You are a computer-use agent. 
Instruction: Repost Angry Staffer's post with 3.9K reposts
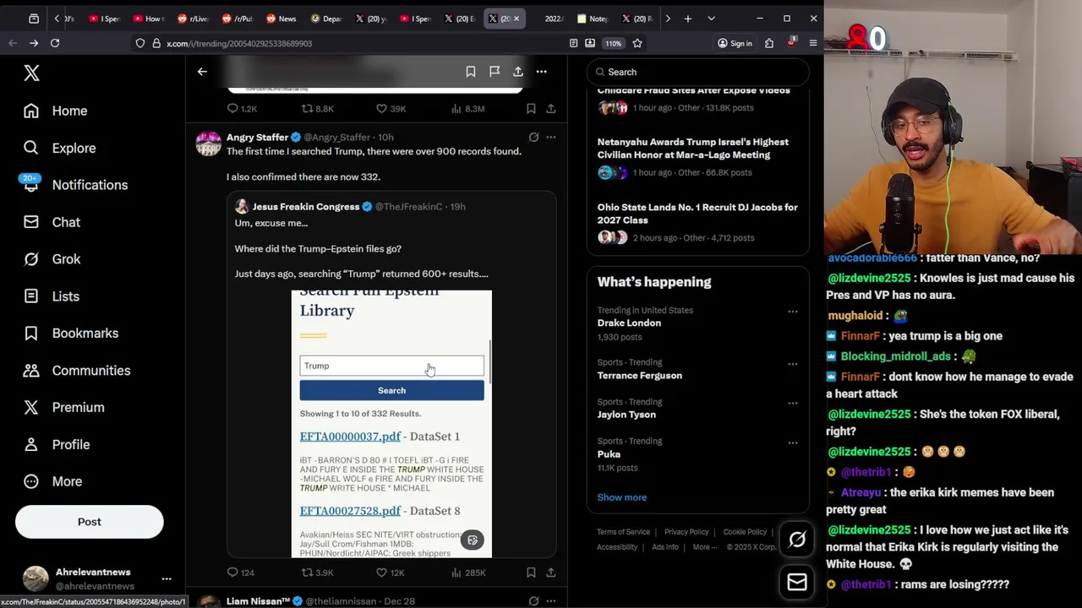(318, 573)
